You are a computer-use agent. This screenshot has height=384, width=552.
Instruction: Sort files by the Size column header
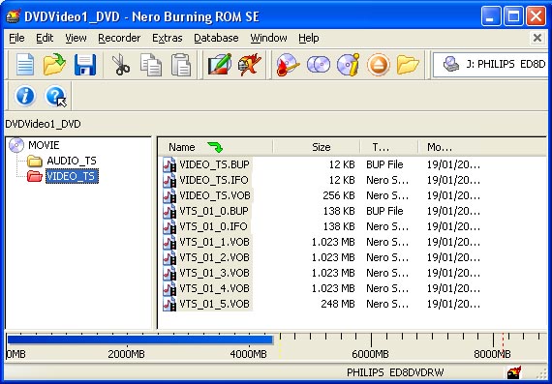(317, 147)
